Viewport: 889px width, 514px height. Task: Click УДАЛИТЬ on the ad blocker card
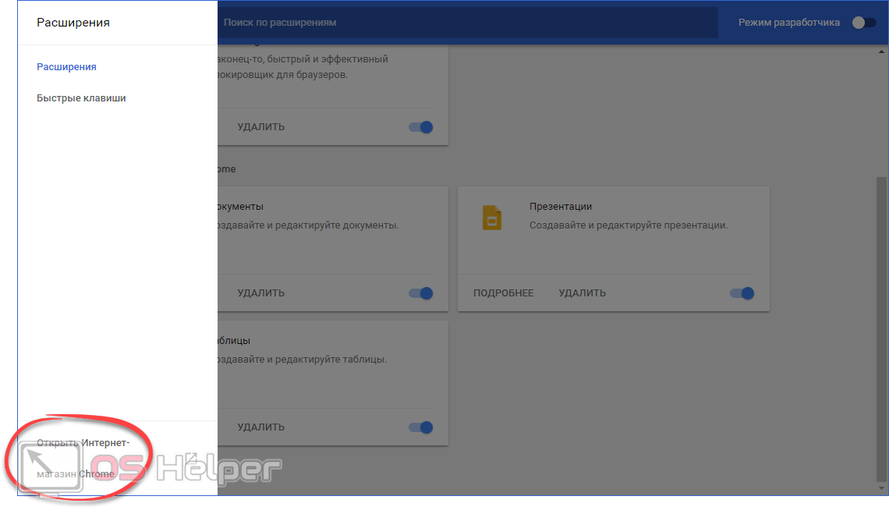coord(260,127)
